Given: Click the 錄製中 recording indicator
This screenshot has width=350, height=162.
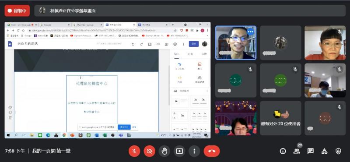Looking at the screenshot, I should [17, 11].
